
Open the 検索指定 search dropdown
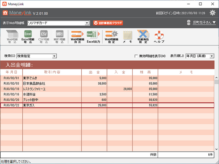(54, 56)
